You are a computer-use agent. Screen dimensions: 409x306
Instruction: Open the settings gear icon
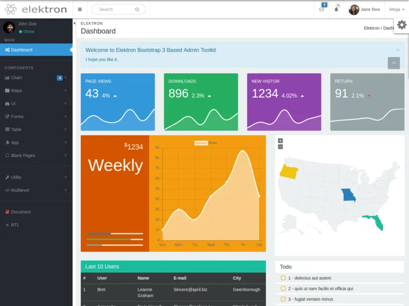(x=402, y=25)
